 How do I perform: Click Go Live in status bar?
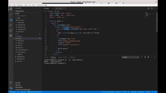pyautogui.click(x=141, y=92)
